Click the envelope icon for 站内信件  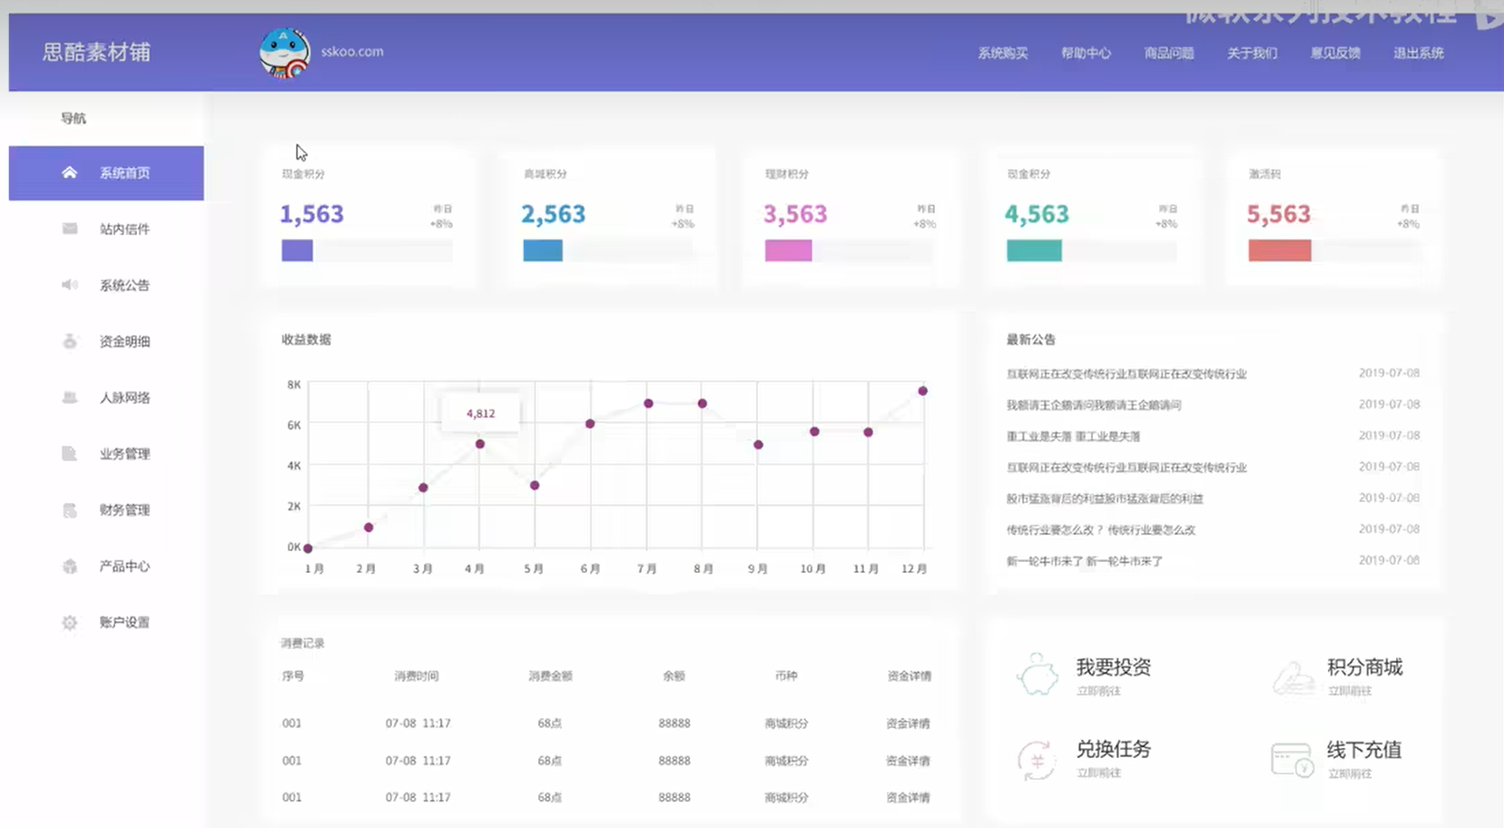pos(69,229)
